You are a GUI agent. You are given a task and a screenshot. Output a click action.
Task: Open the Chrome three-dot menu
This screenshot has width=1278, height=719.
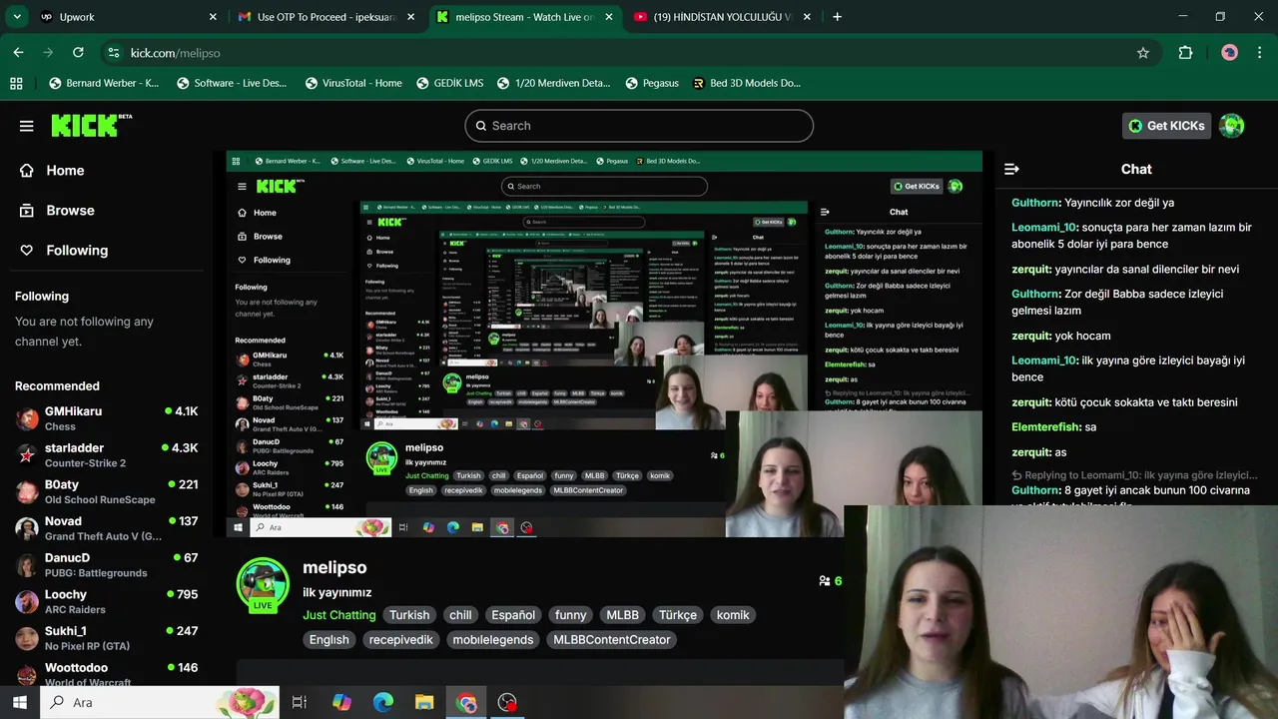(1260, 53)
